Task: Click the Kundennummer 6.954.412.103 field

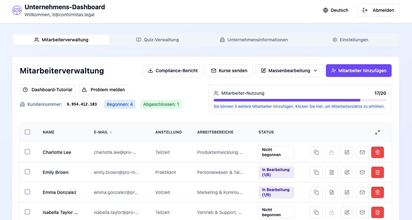Action: click(82, 104)
